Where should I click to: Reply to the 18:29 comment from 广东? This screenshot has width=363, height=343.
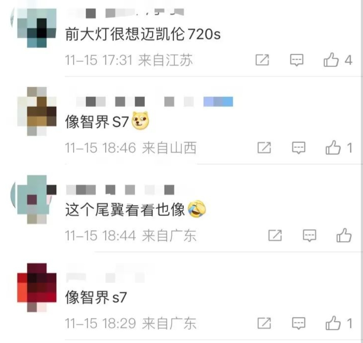tap(299, 323)
